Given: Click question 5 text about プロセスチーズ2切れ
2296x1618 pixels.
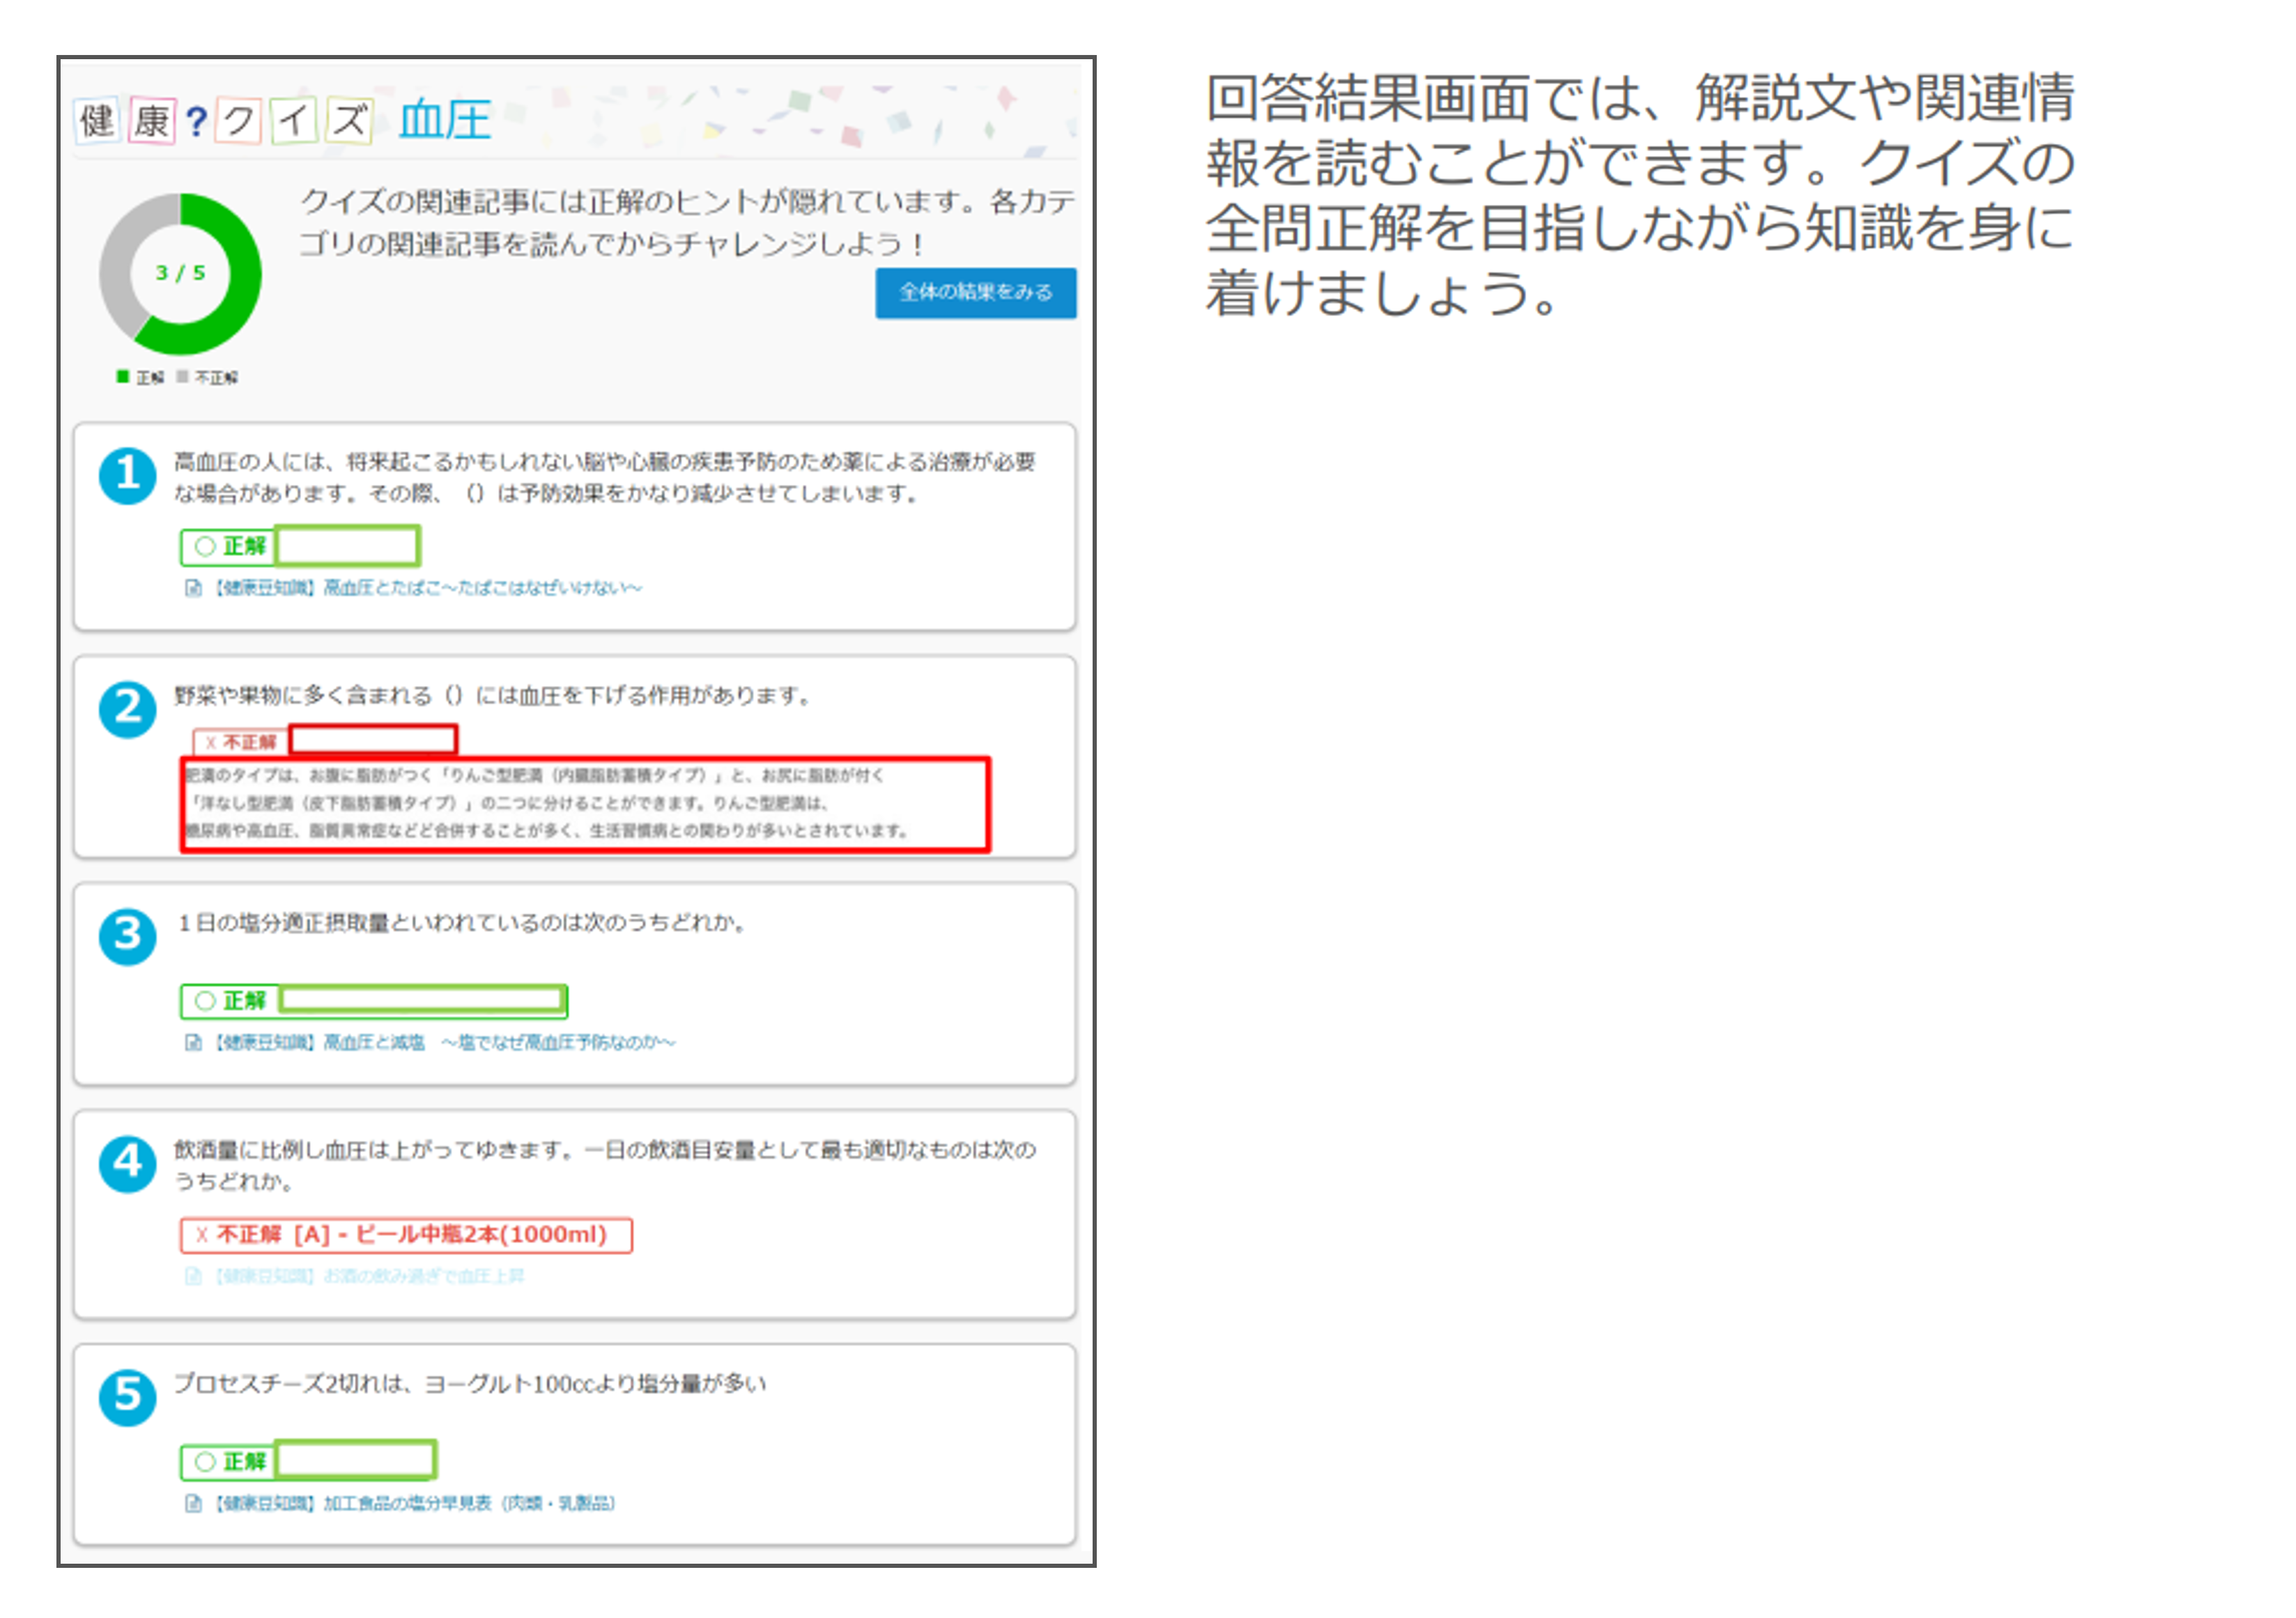Looking at the screenshot, I should (470, 1384).
